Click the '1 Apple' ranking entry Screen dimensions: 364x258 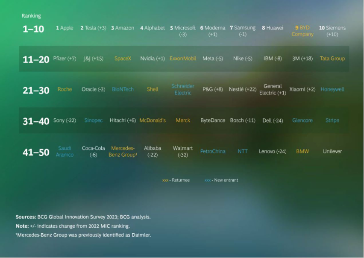pos(65,28)
